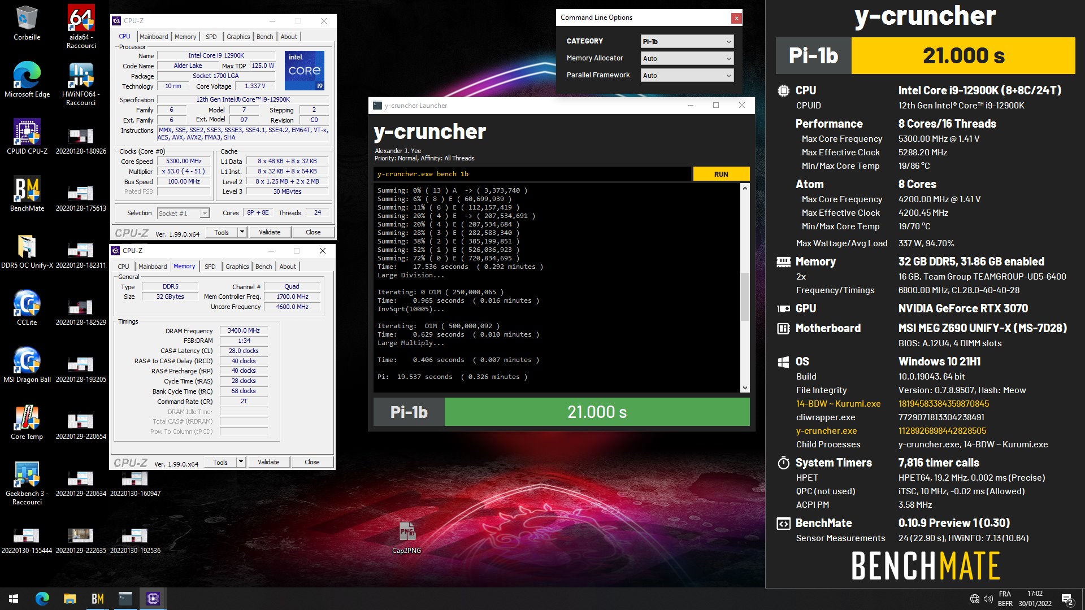The width and height of the screenshot is (1085, 610).
Task: Open the Corbeille recycle bin icon
Action: 27,24
